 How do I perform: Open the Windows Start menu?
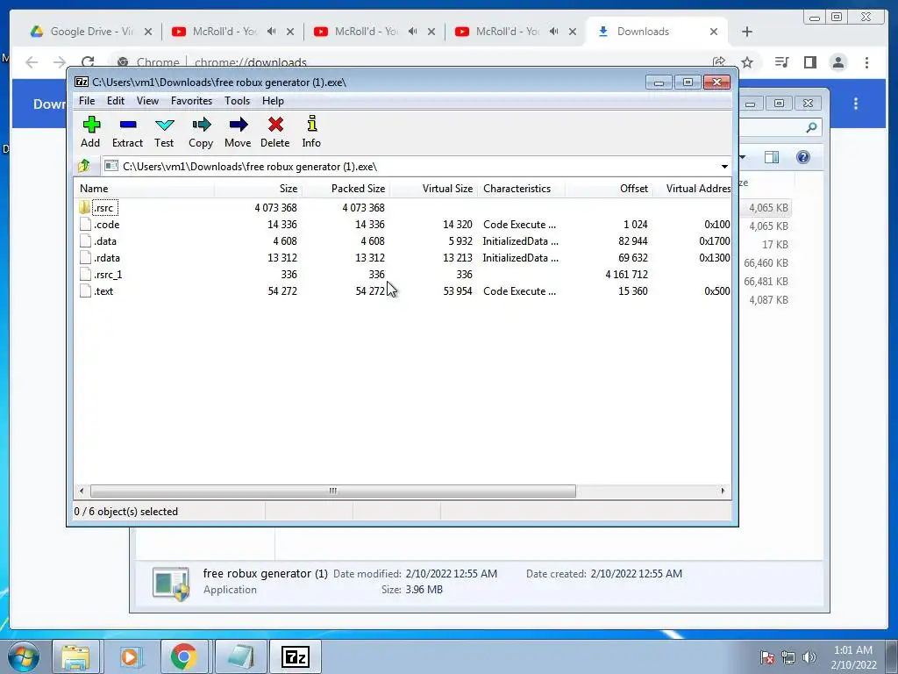24,656
